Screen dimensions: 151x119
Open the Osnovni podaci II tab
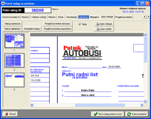tap(11, 17)
